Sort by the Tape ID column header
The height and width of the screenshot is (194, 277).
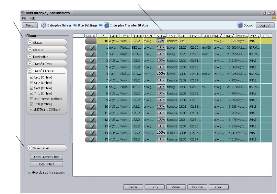pyautogui.click(x=207, y=36)
